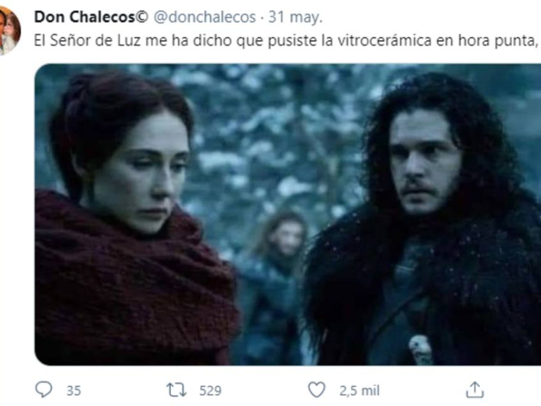The width and height of the screenshot is (541, 406).
Task: Open Don Chalecos profile avatar
Action: tap(9, 30)
